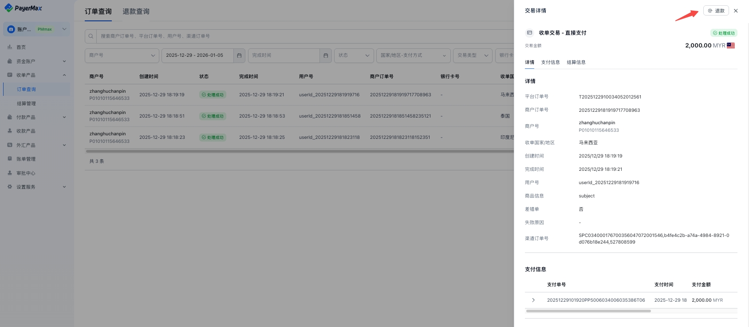Viewport: 749px width, 327px height.
Task: Open calendar icon of 完成时间 field
Action: pos(326,55)
